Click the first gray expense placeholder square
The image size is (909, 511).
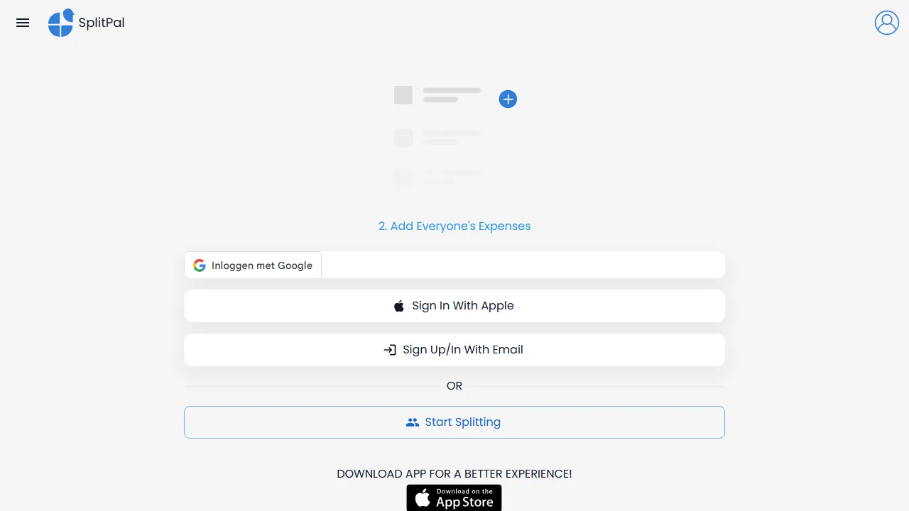[403, 94]
